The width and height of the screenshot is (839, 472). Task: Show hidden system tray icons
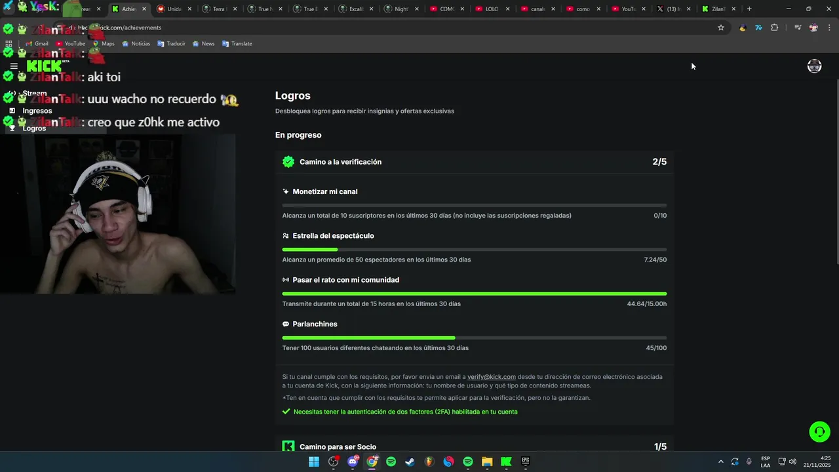pyautogui.click(x=720, y=462)
